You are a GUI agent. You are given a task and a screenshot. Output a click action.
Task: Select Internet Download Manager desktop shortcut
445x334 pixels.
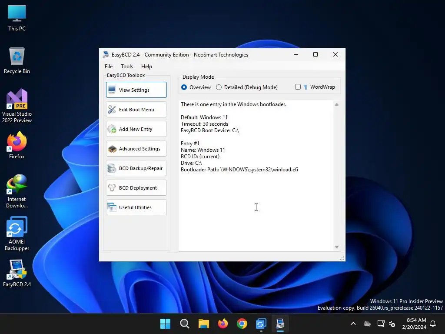[17, 191]
